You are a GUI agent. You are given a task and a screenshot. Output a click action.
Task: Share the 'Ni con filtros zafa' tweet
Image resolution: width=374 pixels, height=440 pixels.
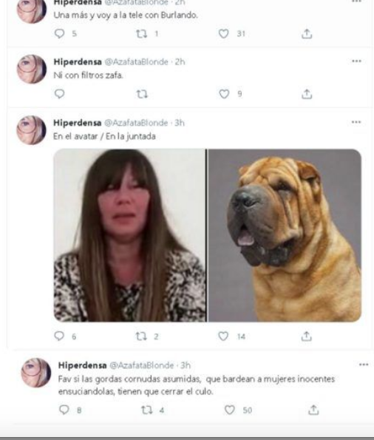[x=307, y=94]
